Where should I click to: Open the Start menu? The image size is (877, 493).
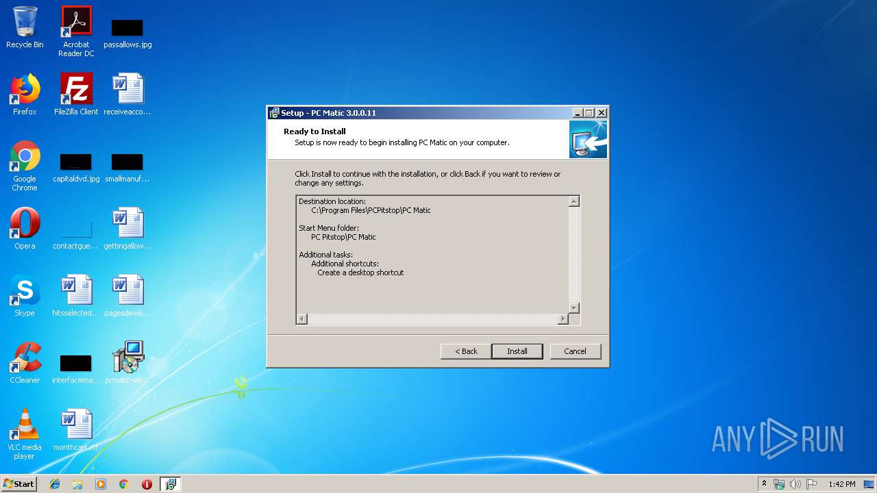[18, 484]
